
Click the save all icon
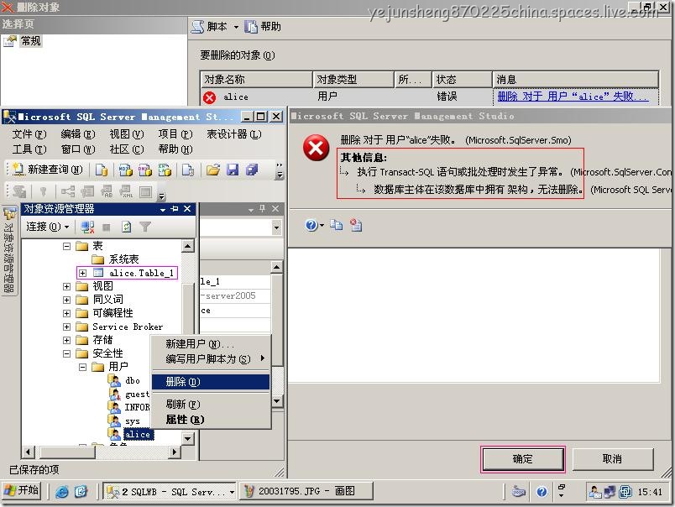coord(252,170)
